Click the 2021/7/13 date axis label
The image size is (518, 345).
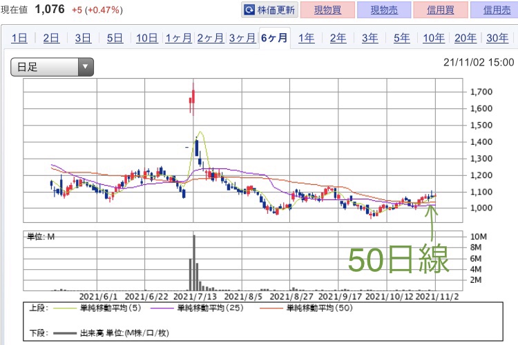pos(195,297)
